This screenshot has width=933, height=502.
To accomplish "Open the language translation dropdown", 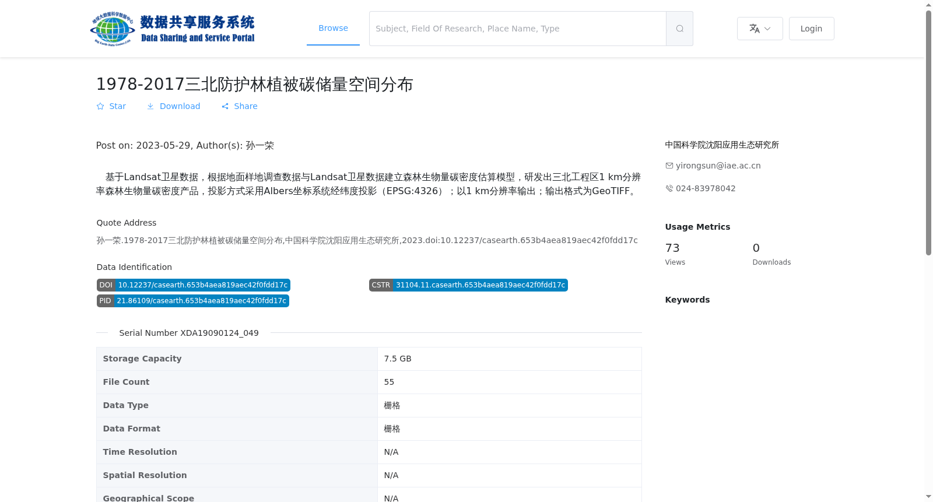I will coord(760,29).
